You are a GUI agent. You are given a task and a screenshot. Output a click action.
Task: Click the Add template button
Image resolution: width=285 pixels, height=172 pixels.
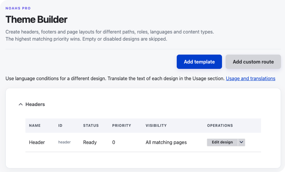(x=199, y=62)
